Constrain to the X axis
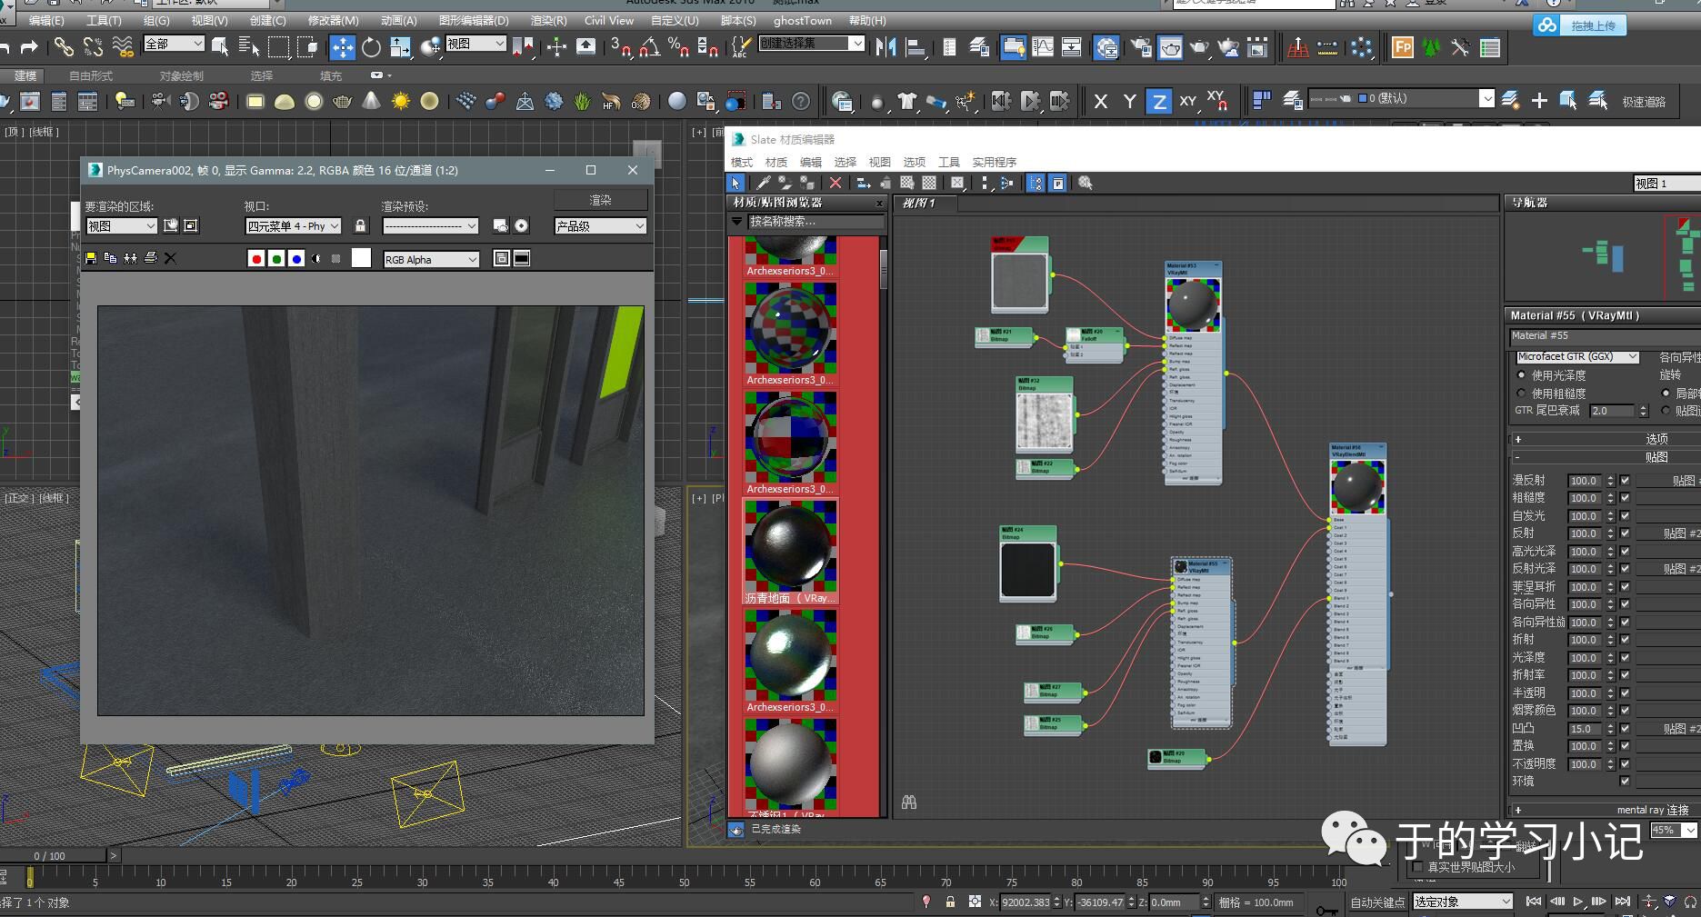 pos(1100,101)
